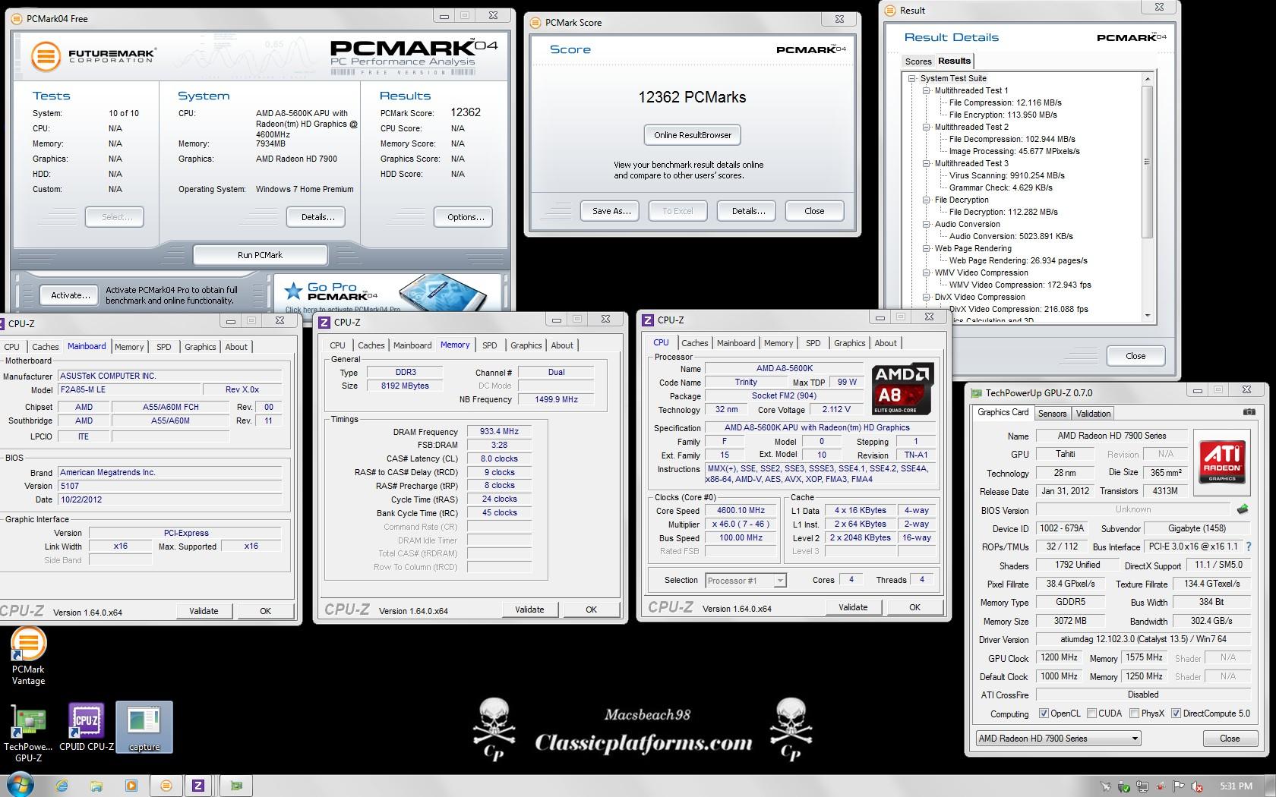Select the capture desktop icon
Image resolution: width=1276 pixels, height=797 pixels.
click(x=144, y=727)
